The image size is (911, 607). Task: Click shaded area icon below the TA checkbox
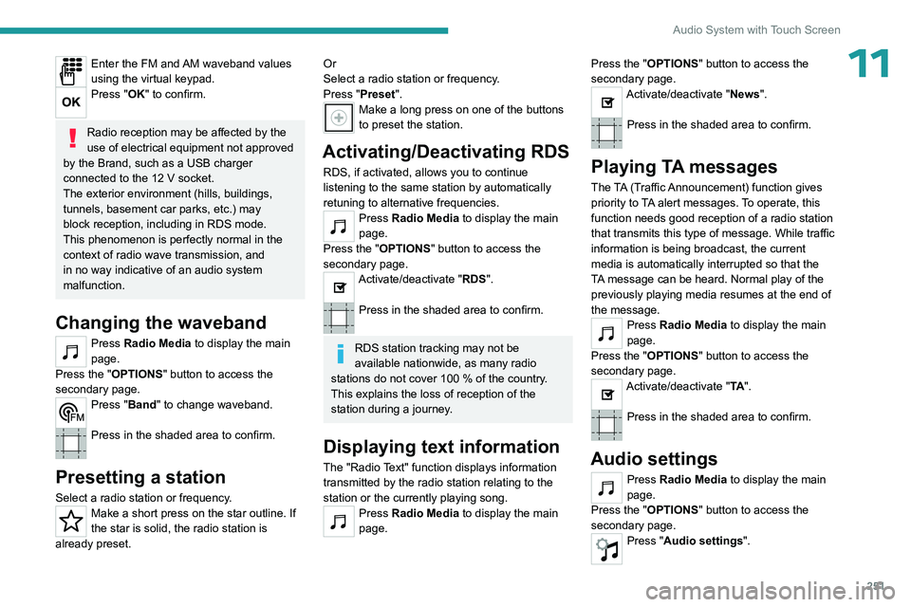click(x=606, y=425)
